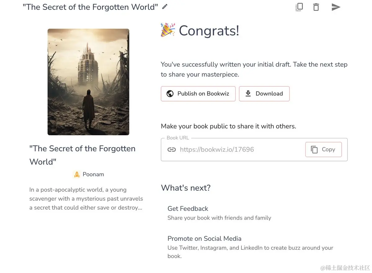This screenshot has height=273, width=372.
Task: Open the book cover image
Action: point(88,82)
